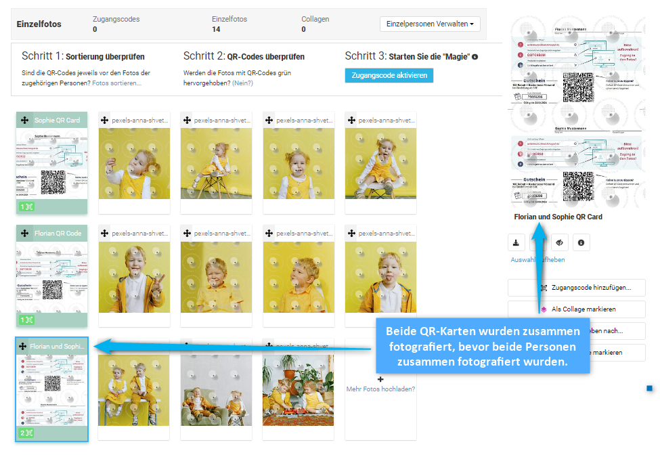
Task: Open the info icon in the side panel
Action: coord(581,243)
